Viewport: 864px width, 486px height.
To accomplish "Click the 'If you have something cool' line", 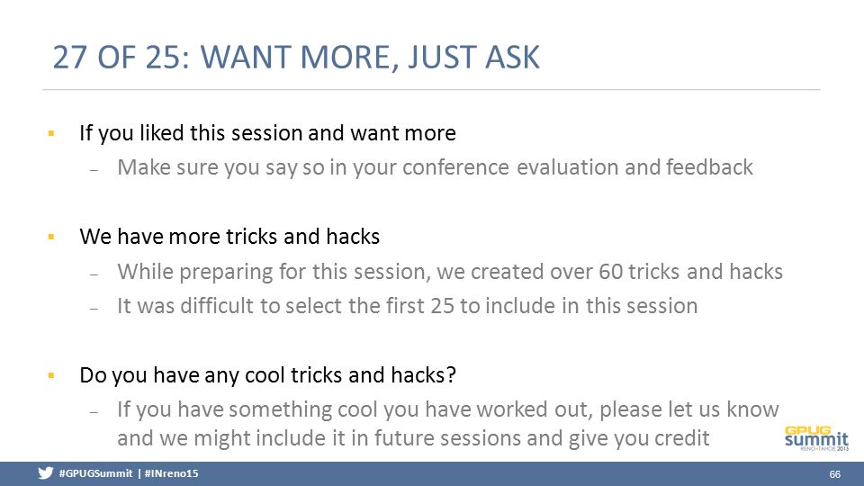I will [448, 409].
